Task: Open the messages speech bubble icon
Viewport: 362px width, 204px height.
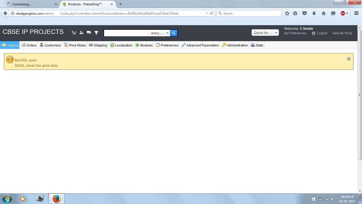Action: (89, 33)
